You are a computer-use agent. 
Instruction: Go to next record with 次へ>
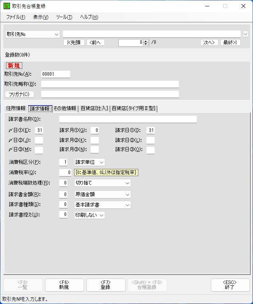209,43
